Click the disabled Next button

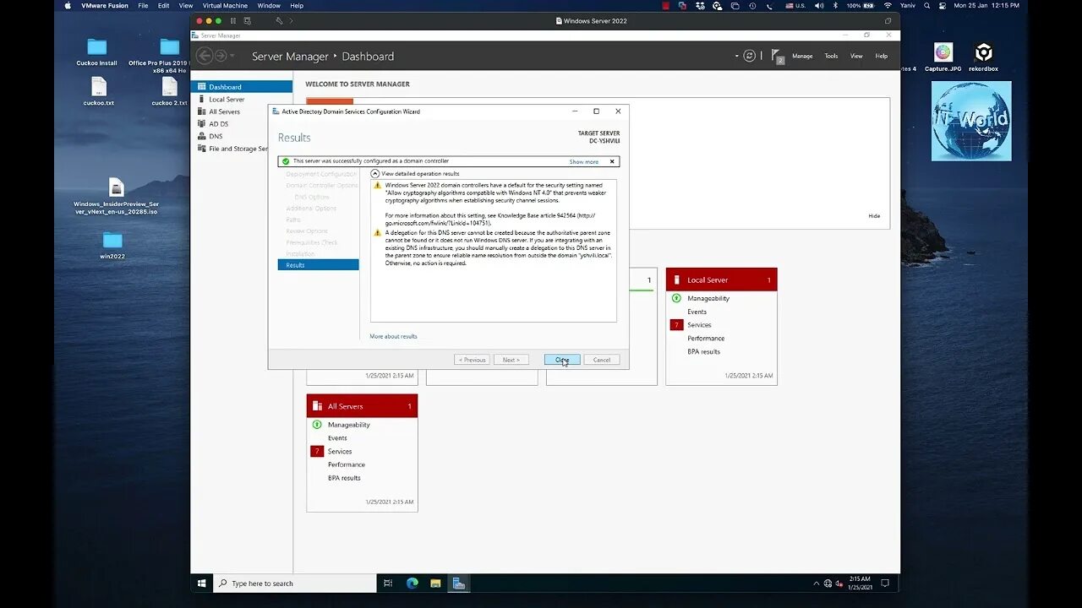pos(511,360)
